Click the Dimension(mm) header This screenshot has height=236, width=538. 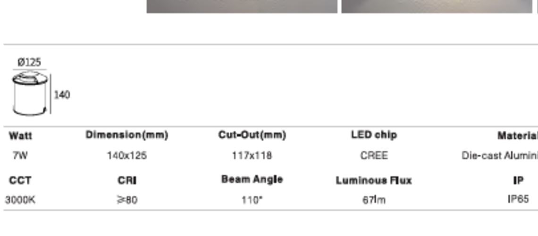point(126,135)
